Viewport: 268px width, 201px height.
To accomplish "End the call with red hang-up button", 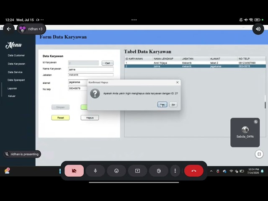I will 194,171.
